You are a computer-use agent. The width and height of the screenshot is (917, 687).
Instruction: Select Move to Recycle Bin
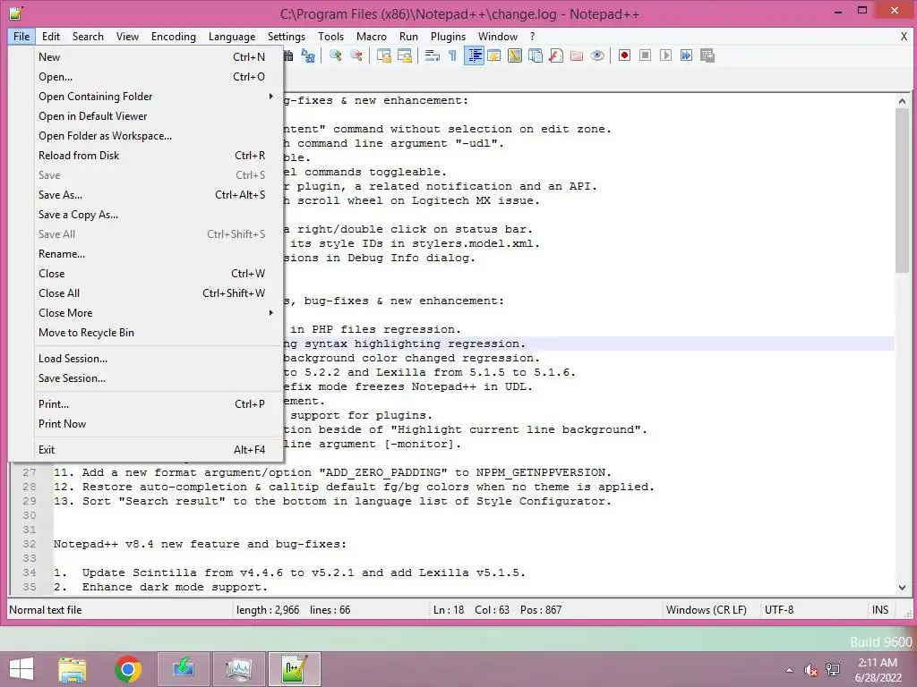(x=151, y=333)
